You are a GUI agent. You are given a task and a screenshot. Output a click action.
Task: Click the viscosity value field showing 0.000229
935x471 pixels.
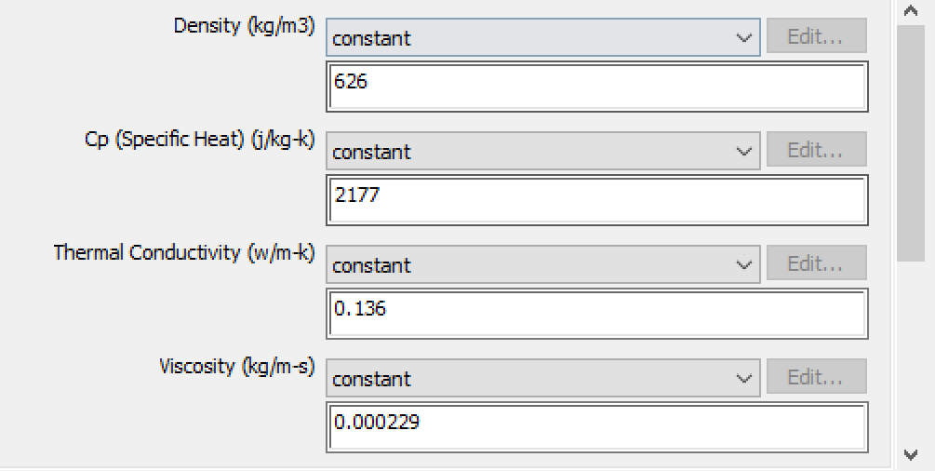[596, 427]
